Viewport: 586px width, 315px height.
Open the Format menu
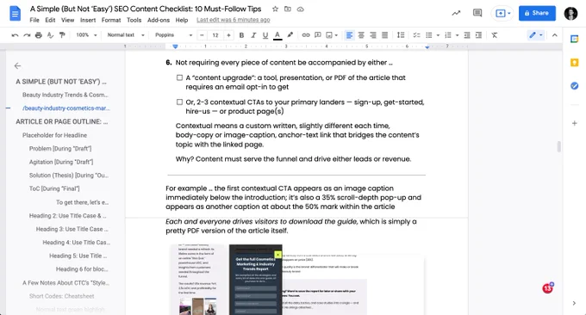click(111, 20)
